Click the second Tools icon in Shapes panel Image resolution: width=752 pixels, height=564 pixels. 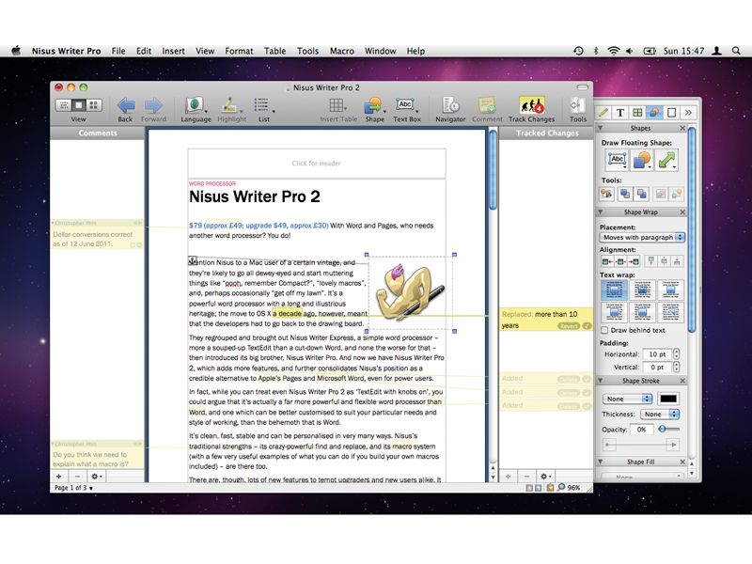tap(624, 194)
